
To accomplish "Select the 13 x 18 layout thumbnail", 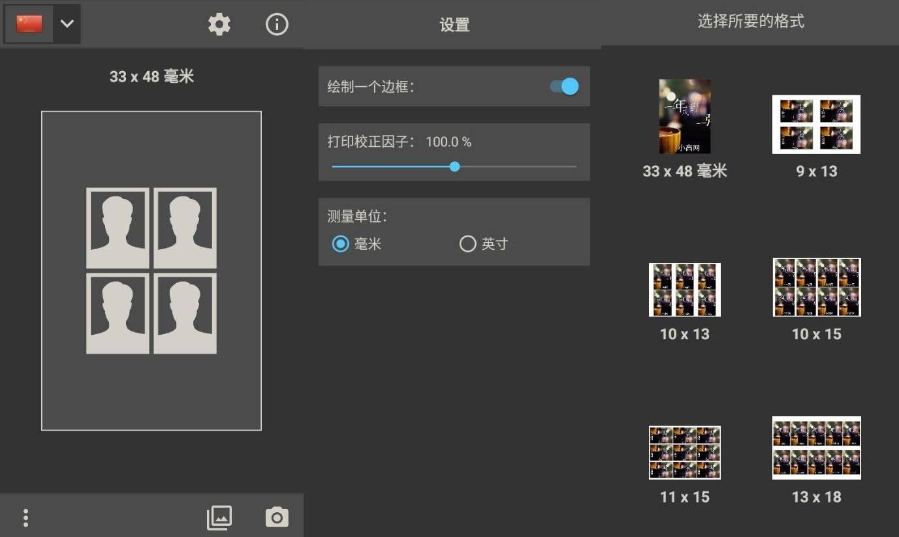I will (x=816, y=448).
